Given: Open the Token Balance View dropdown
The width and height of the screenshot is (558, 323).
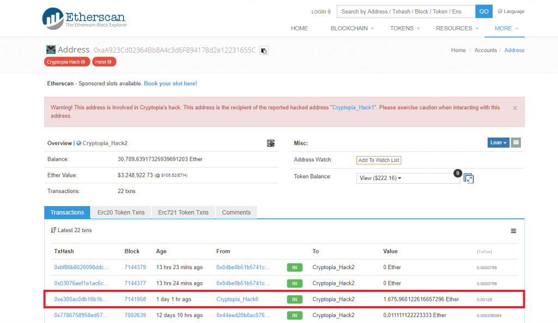Looking at the screenshot, I should (x=409, y=178).
